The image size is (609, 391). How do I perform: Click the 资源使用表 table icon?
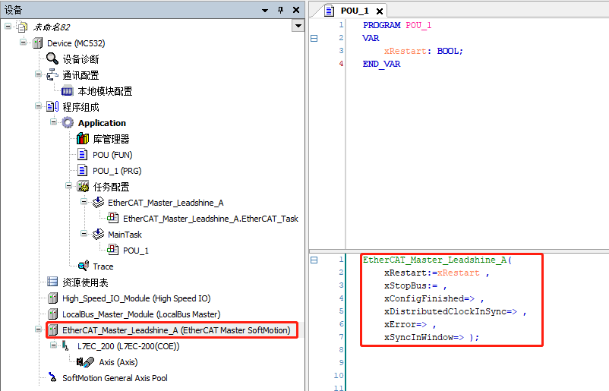[x=52, y=282]
